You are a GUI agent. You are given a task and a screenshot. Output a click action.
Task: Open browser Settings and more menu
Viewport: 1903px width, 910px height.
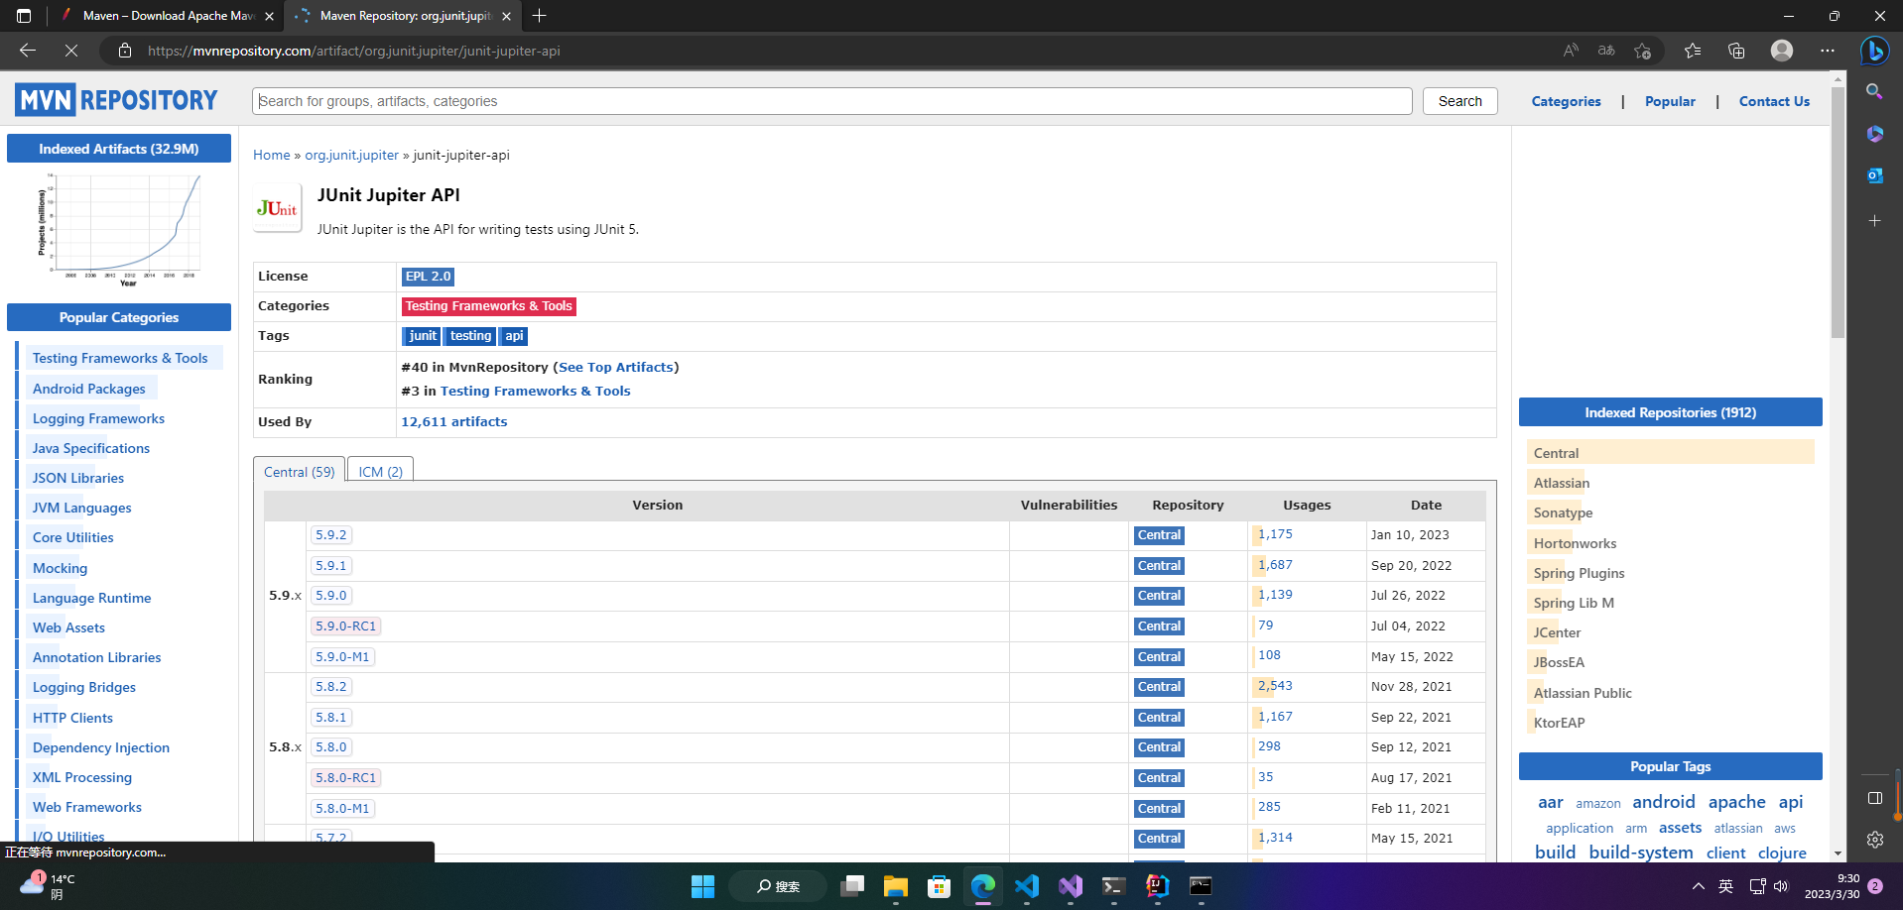(x=1828, y=51)
